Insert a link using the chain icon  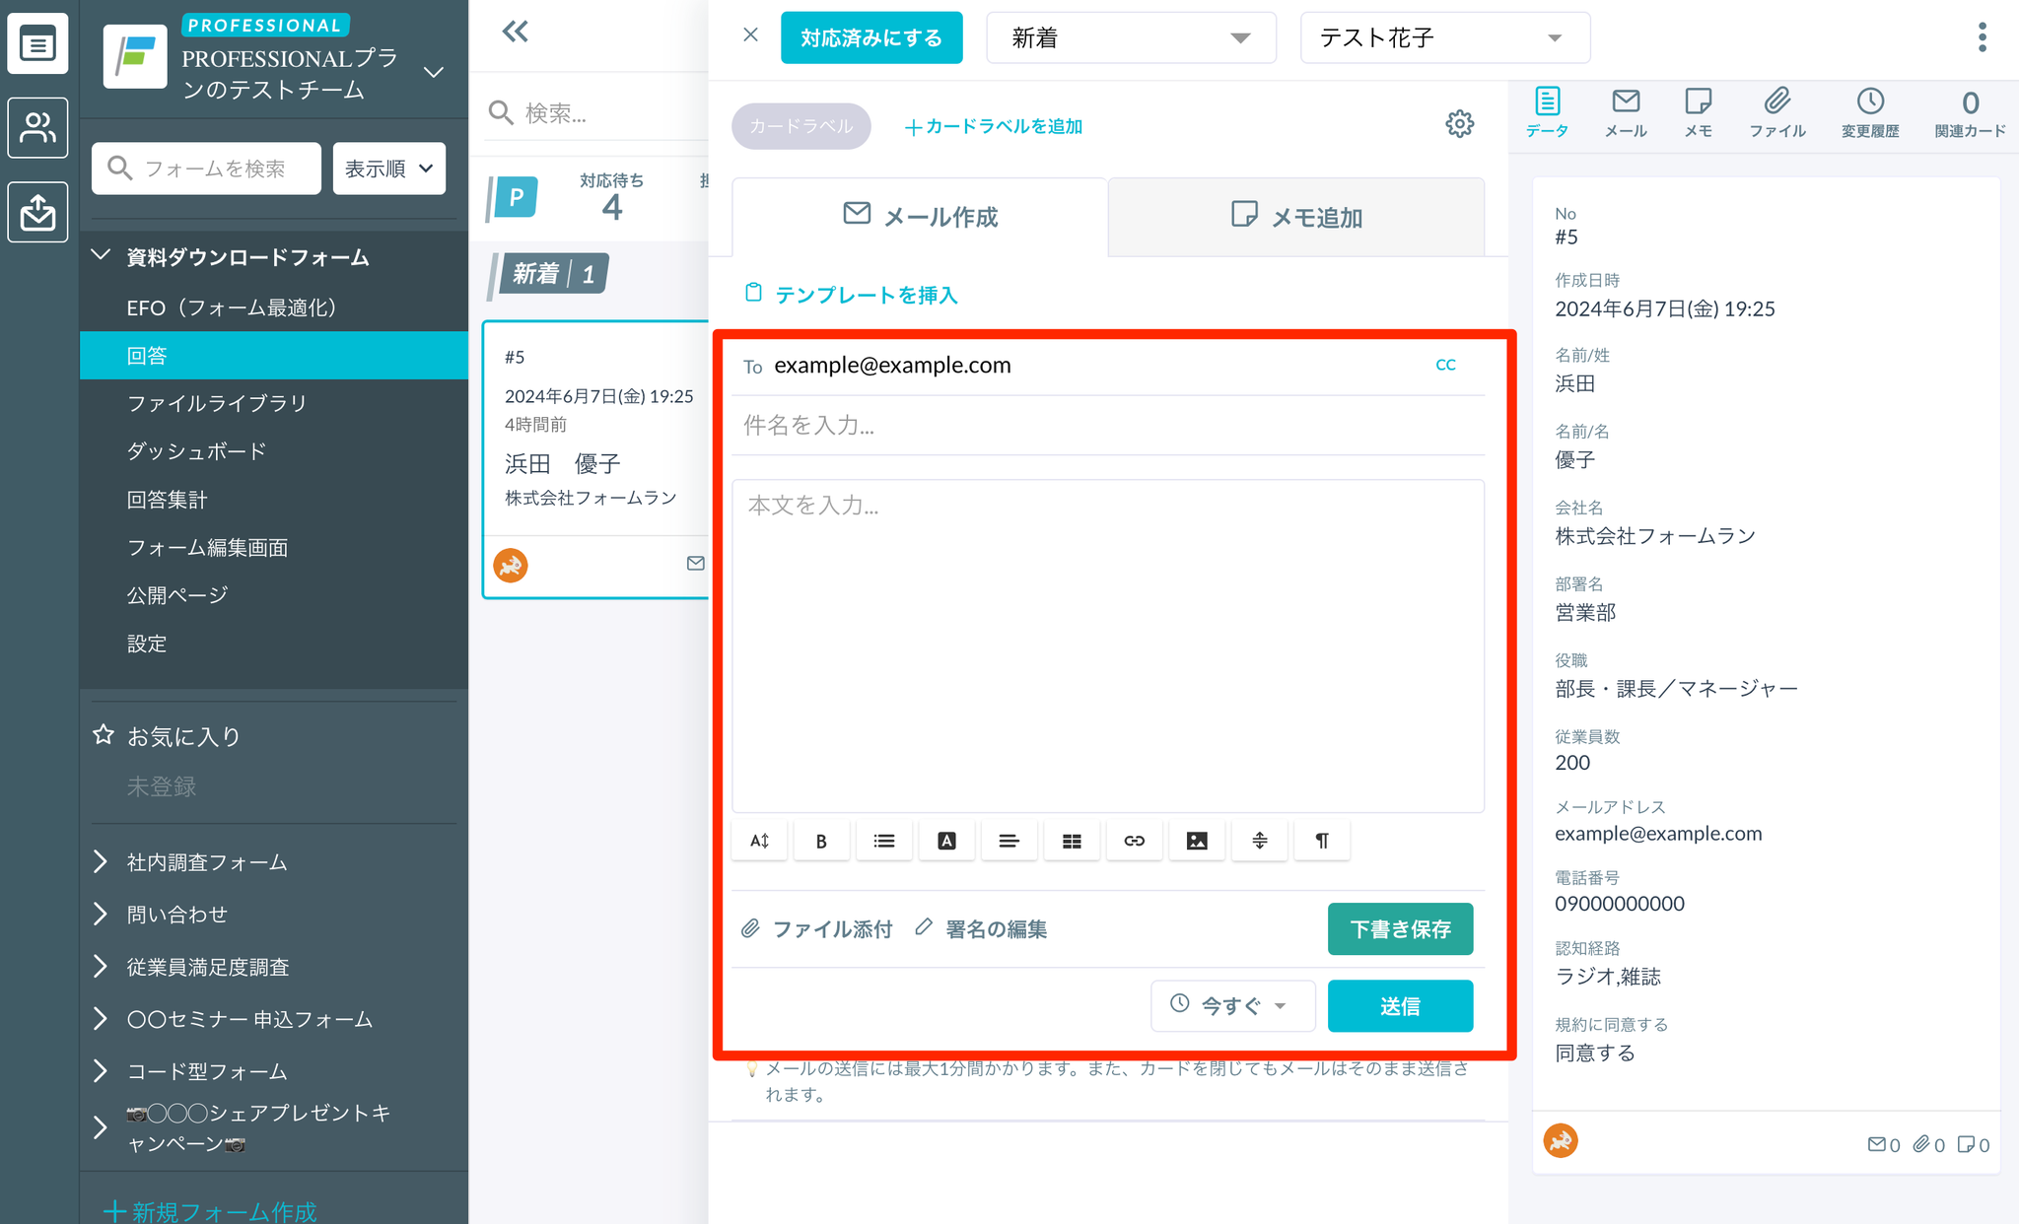(x=1134, y=840)
